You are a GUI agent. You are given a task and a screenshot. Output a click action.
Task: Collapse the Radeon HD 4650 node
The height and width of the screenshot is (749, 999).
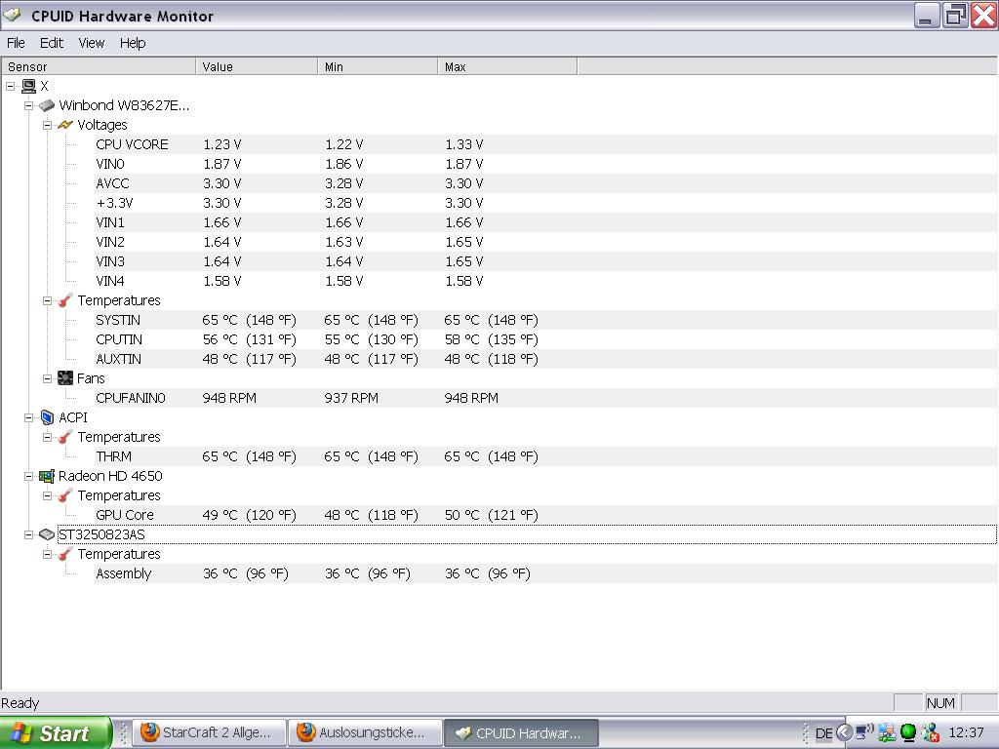coord(28,476)
